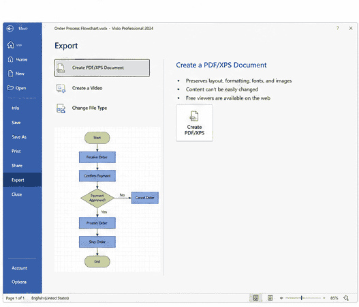Click 'Content can't be easily changed' text

(222, 89)
